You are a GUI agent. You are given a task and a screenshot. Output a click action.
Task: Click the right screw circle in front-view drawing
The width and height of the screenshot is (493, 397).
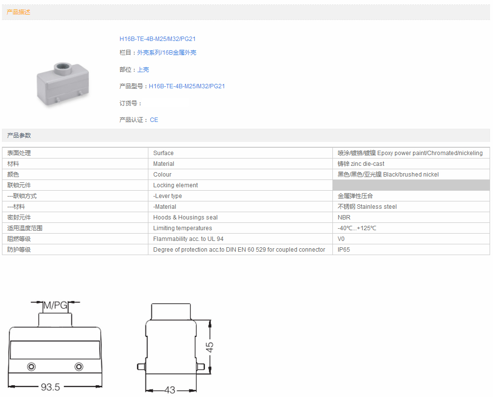pos(79,367)
